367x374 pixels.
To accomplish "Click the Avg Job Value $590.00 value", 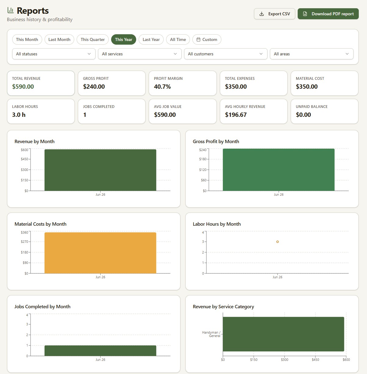I will (165, 115).
